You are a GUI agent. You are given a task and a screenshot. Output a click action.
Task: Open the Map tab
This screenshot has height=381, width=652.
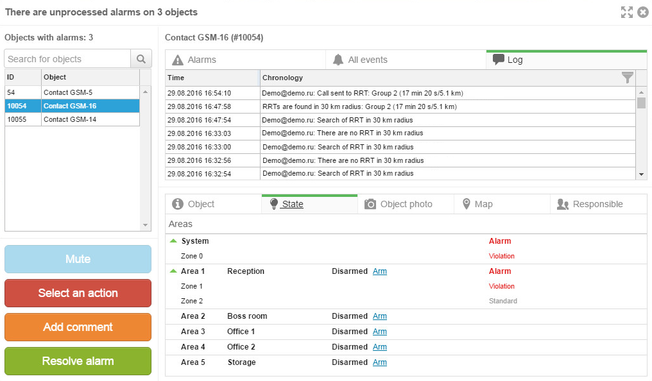(502, 204)
